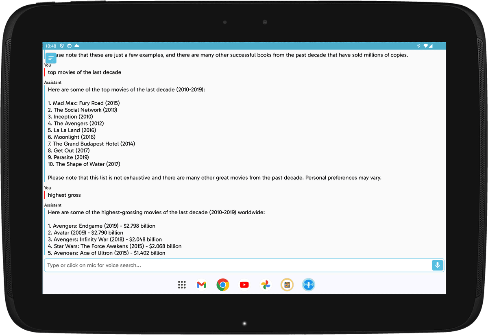The width and height of the screenshot is (488, 335).
Task: Tap the shield icon in status bar
Action: click(62, 46)
